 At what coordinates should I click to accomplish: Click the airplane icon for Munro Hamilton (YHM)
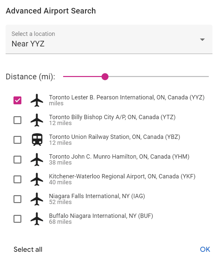click(x=37, y=160)
